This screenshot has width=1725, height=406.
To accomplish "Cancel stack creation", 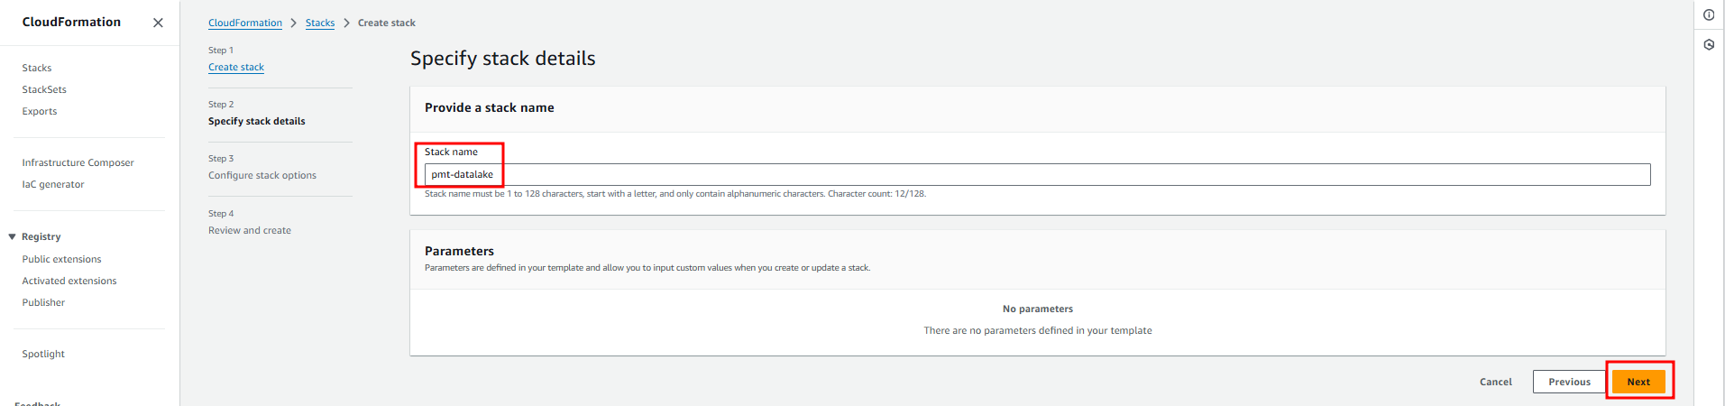I will coord(1495,382).
